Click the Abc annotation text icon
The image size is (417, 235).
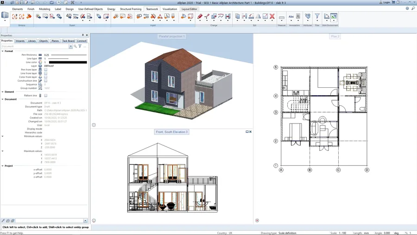coord(291,17)
